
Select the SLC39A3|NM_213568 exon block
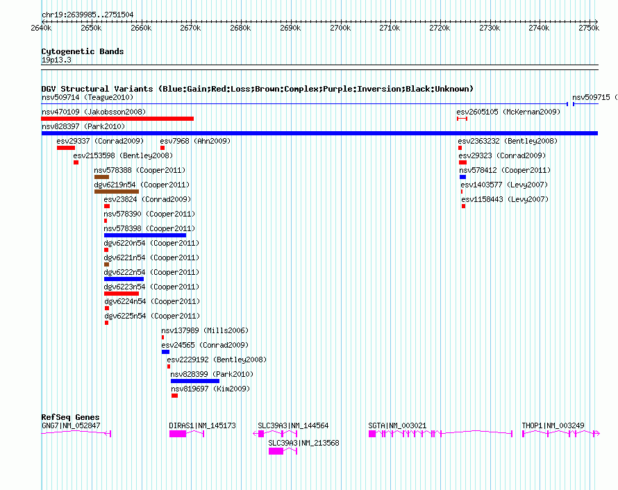(x=276, y=451)
